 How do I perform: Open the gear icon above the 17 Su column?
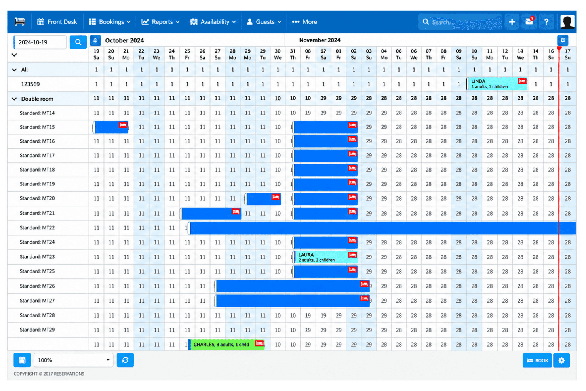click(563, 40)
